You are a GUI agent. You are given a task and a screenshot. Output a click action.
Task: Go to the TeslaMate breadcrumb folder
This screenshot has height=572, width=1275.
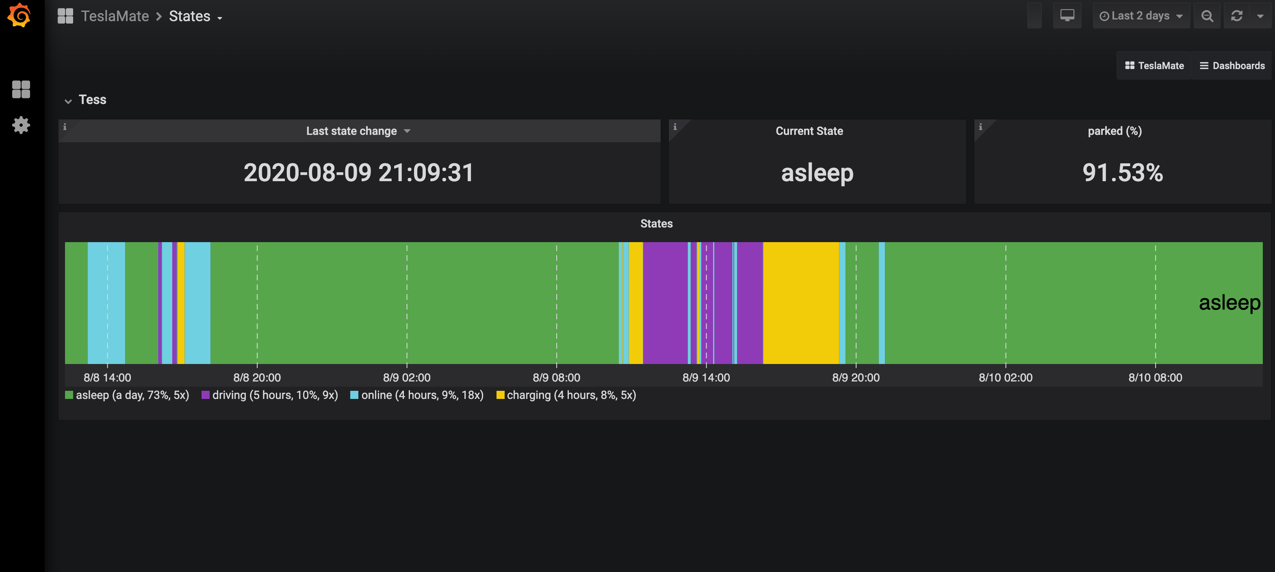(115, 16)
